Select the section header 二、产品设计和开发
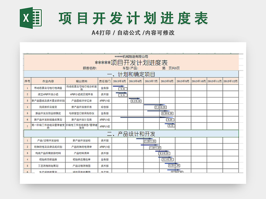 click(131, 134)
